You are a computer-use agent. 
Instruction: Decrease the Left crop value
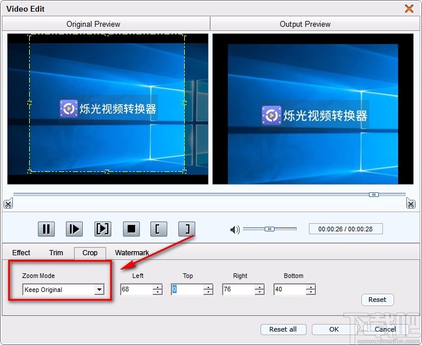point(157,292)
